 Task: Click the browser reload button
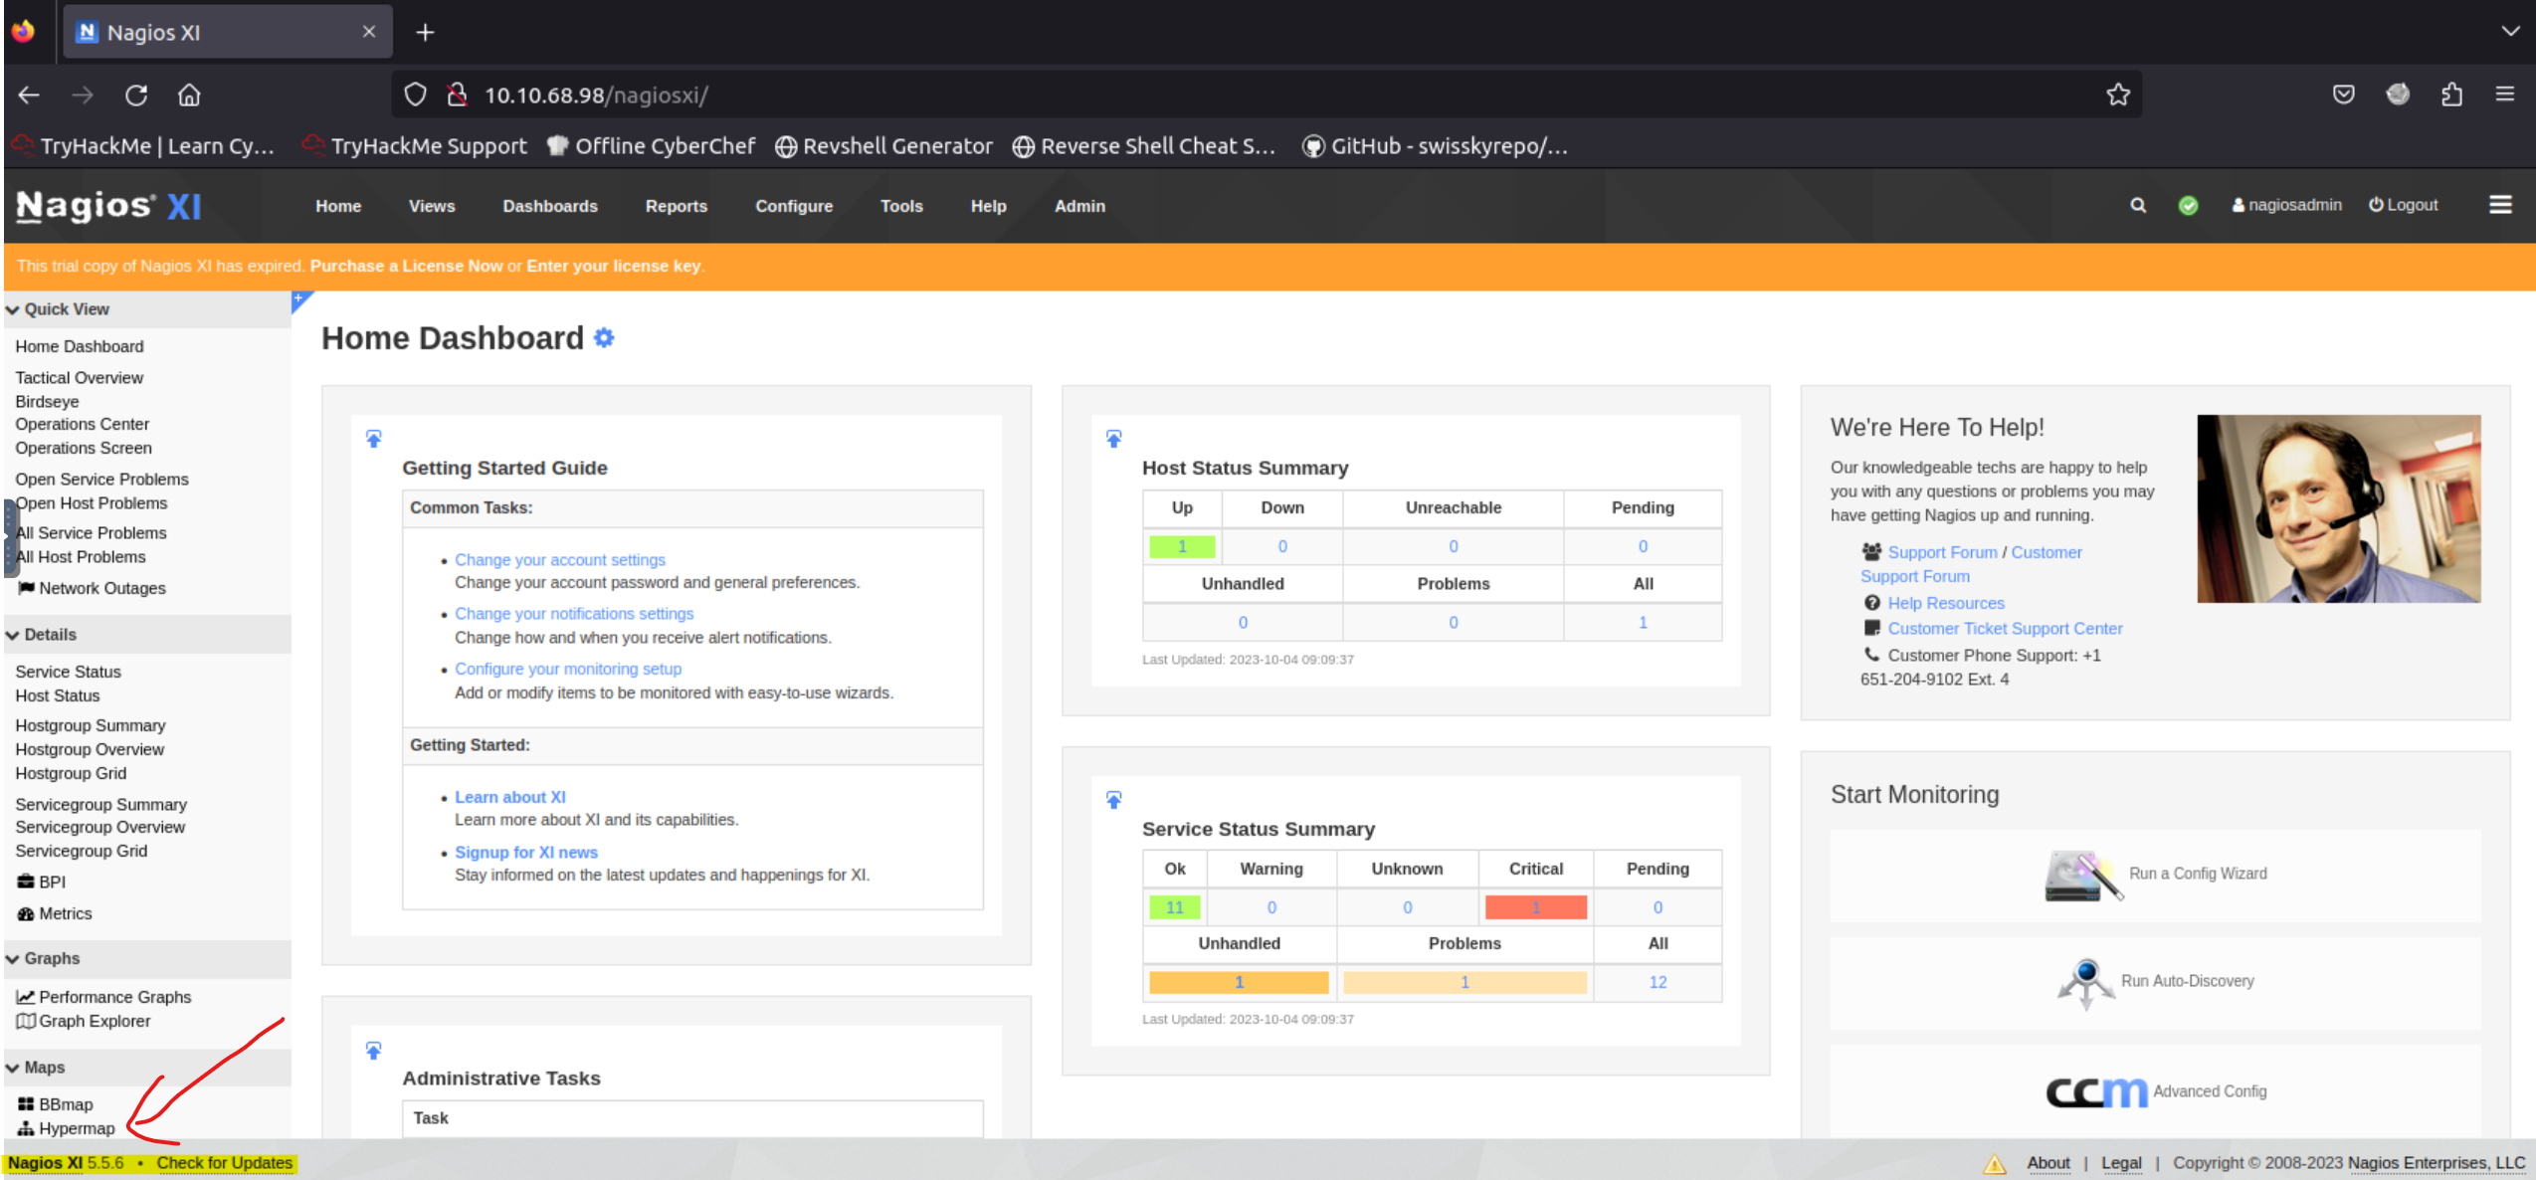tap(136, 95)
